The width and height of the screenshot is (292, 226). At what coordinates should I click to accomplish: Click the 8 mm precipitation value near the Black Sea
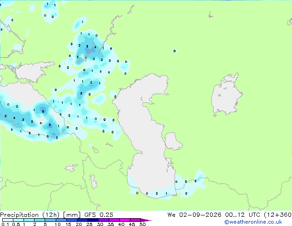43,111
